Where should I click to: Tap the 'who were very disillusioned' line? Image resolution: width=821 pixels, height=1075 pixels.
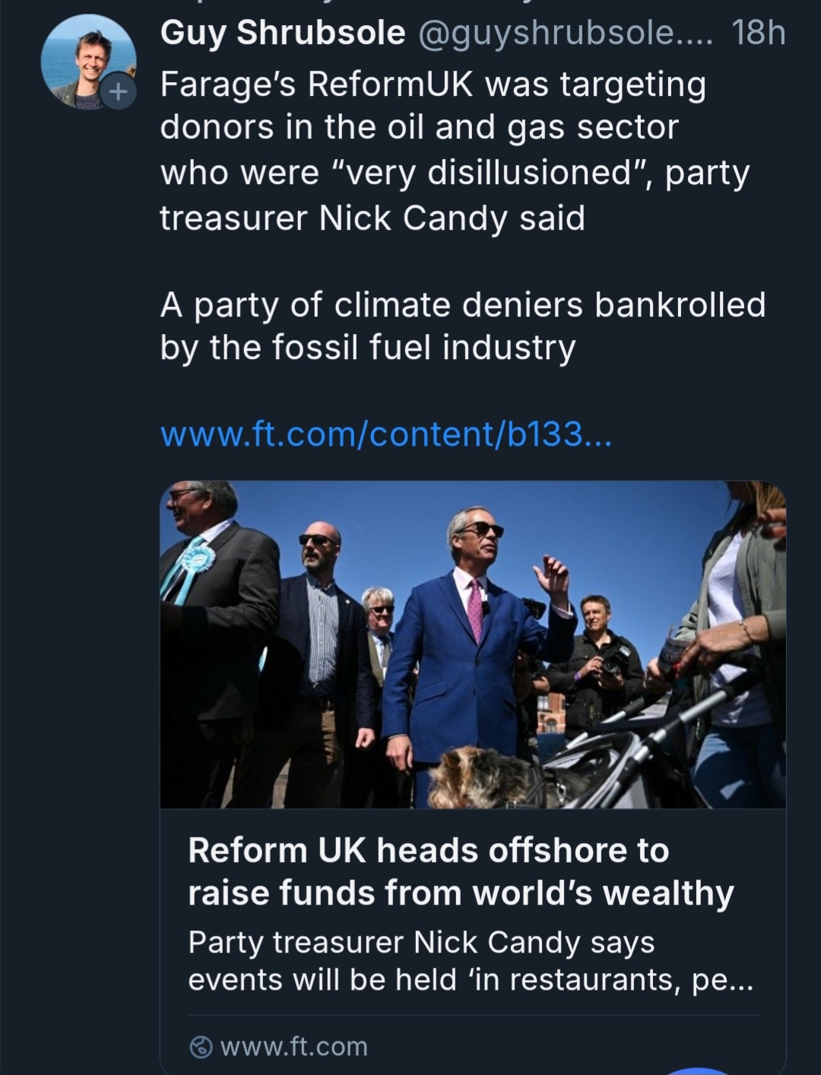[x=455, y=173]
